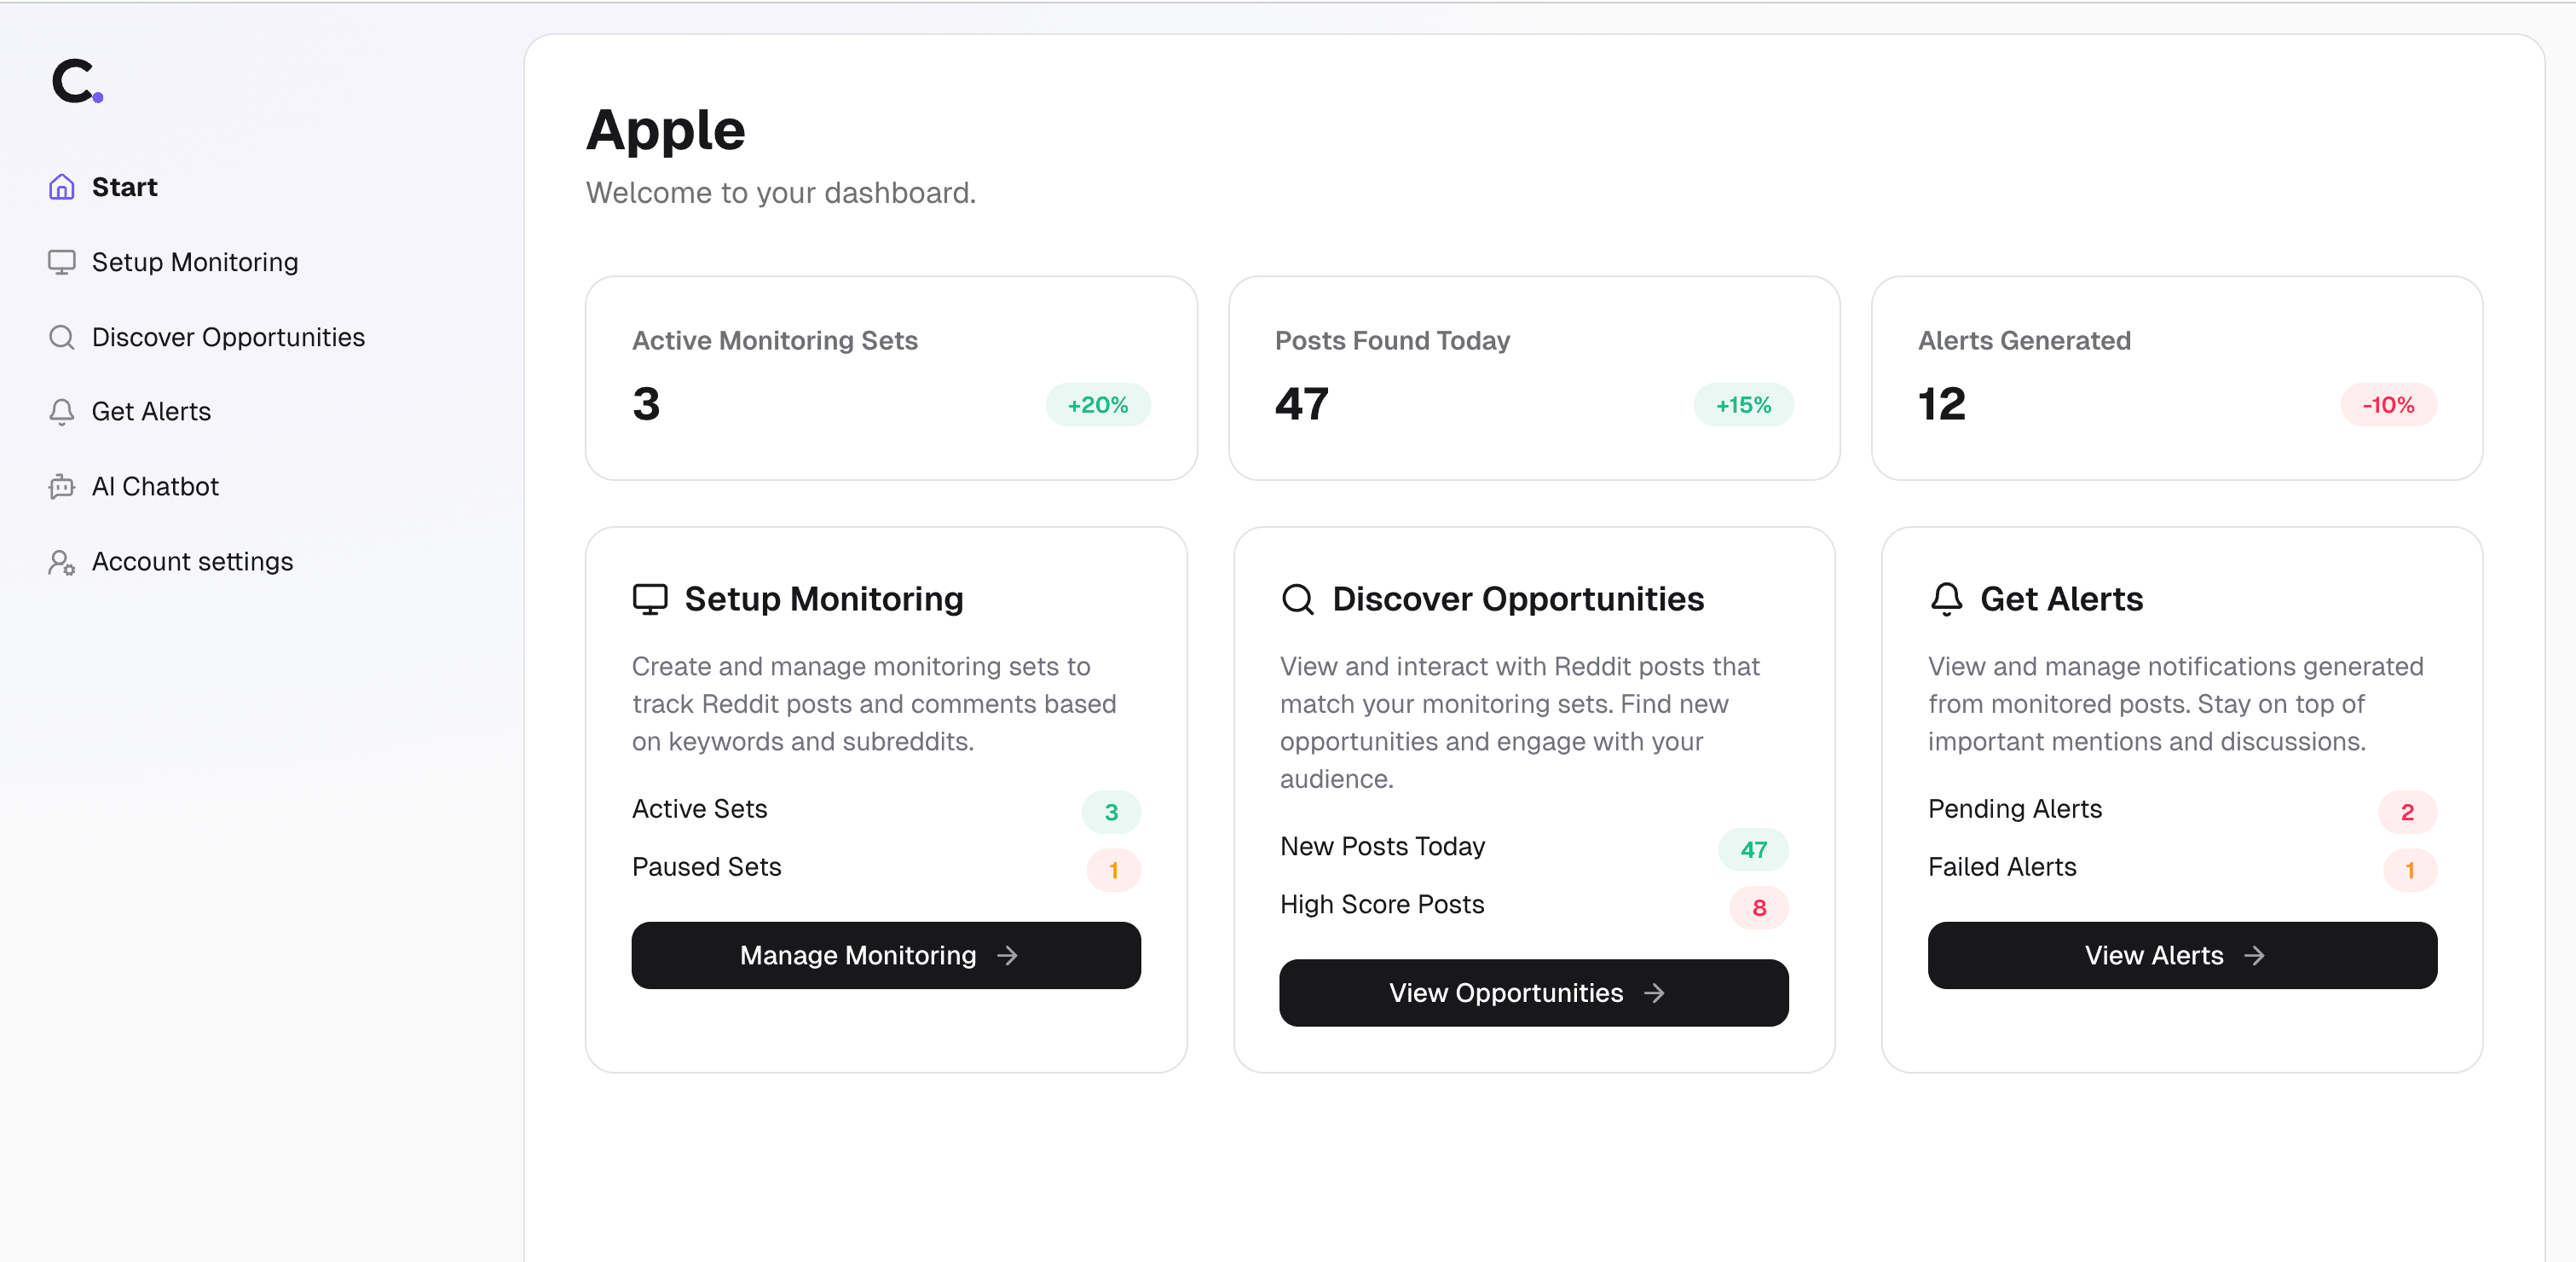This screenshot has width=2576, height=1262.
Task: Click the AI Chatbot robot icon
Action: pyautogui.click(x=62, y=487)
